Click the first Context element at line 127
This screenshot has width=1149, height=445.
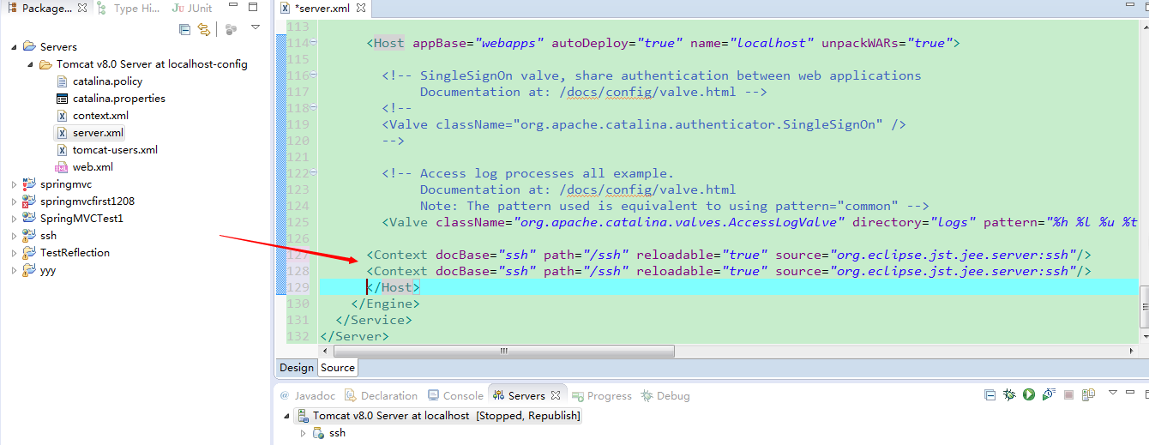(729, 255)
